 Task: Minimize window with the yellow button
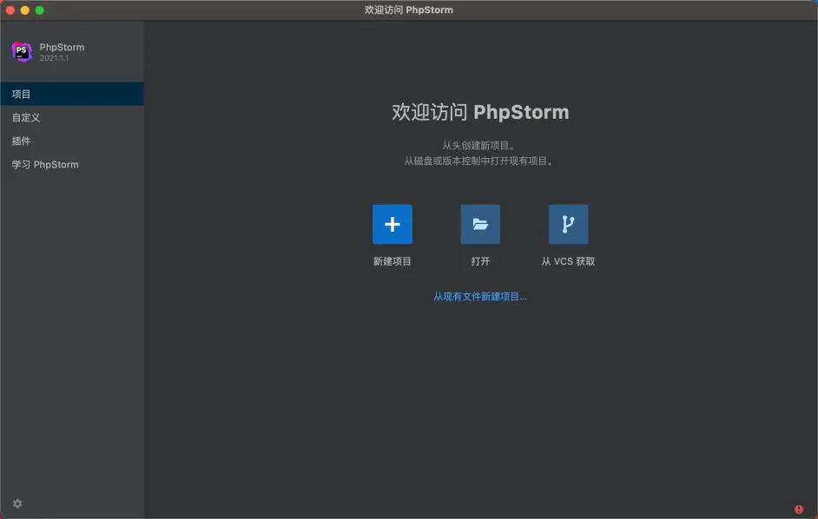(24, 10)
